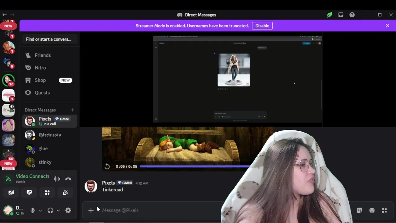Open the Shop page
The width and height of the screenshot is (396, 223).
click(49, 80)
